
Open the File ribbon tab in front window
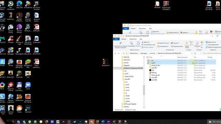point(116,39)
